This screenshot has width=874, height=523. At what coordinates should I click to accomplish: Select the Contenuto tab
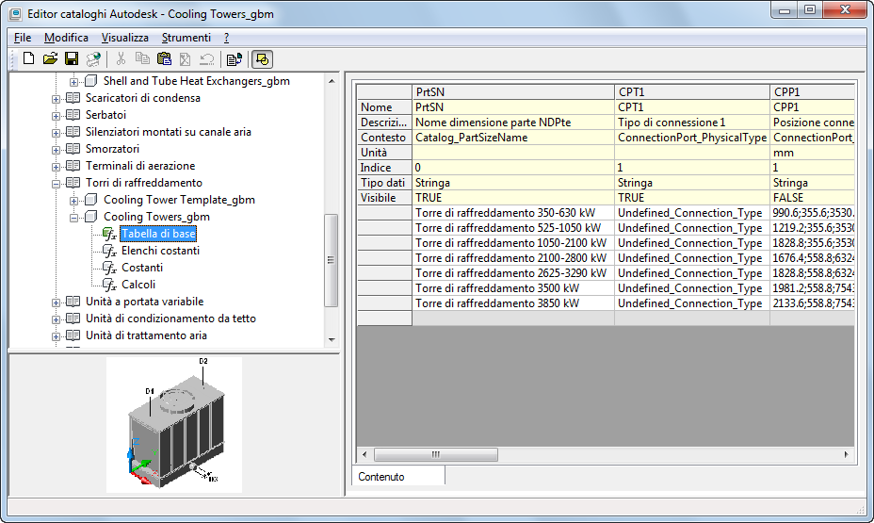click(399, 477)
